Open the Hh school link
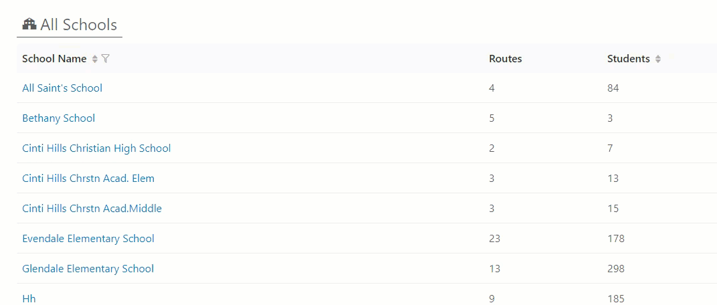This screenshot has width=717, height=305. [x=29, y=298]
